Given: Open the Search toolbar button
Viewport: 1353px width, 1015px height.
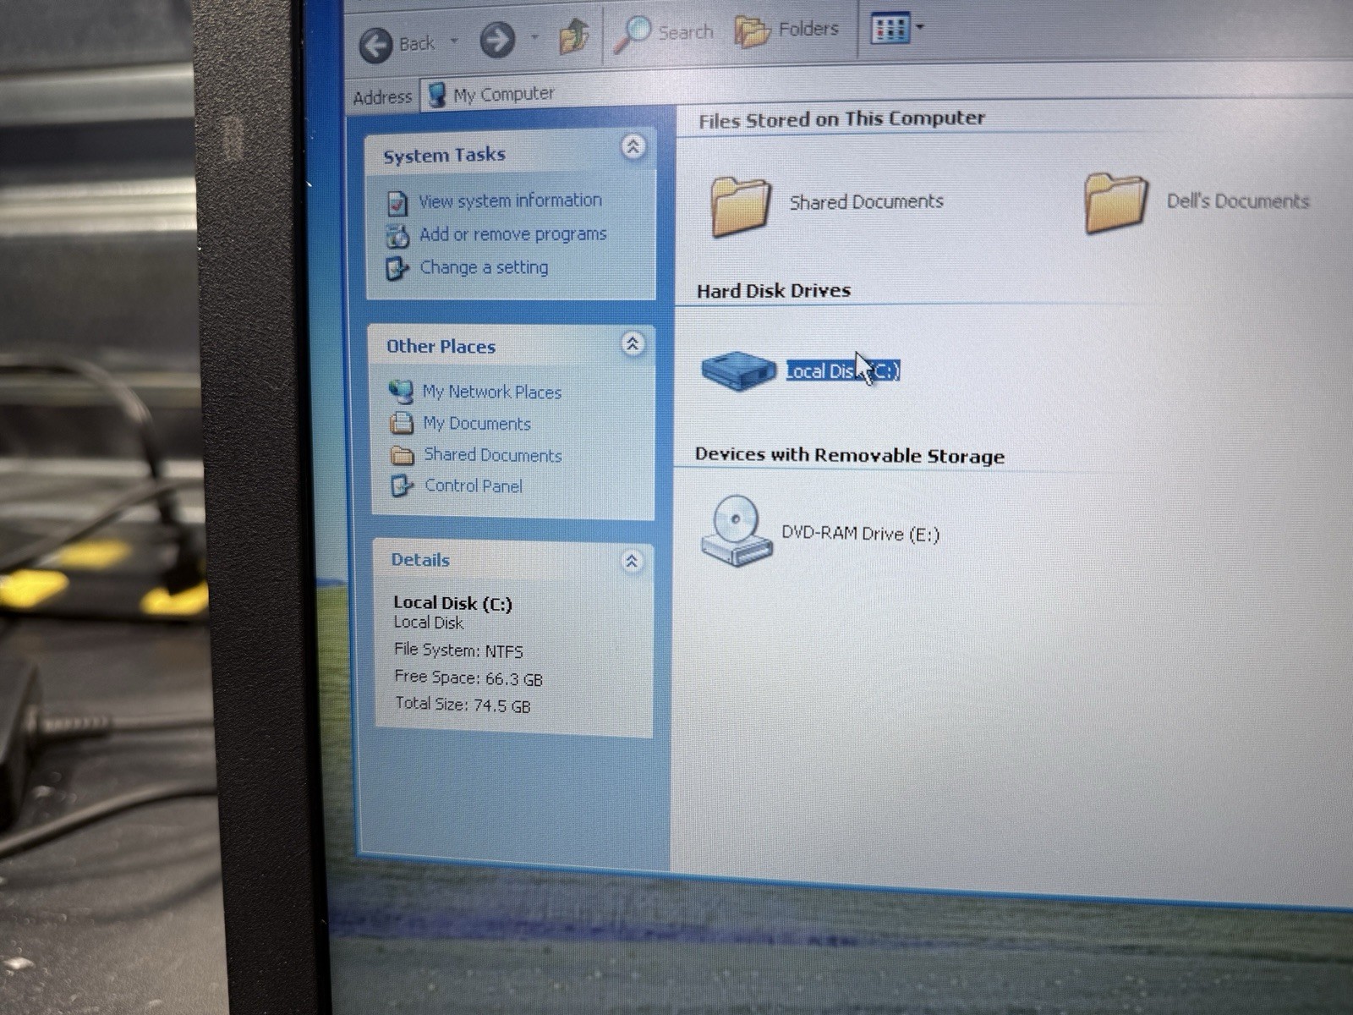Looking at the screenshot, I should (664, 33).
